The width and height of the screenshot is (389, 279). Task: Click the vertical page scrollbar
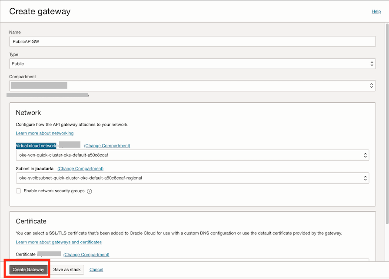(386, 130)
